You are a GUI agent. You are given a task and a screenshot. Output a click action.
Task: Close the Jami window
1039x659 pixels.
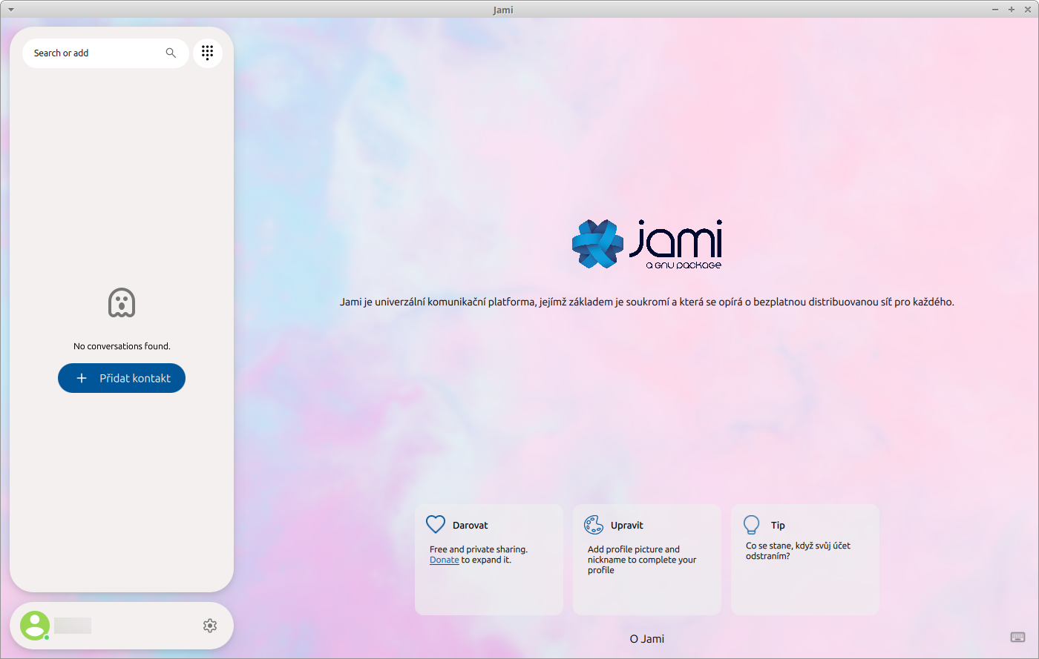(x=1027, y=10)
